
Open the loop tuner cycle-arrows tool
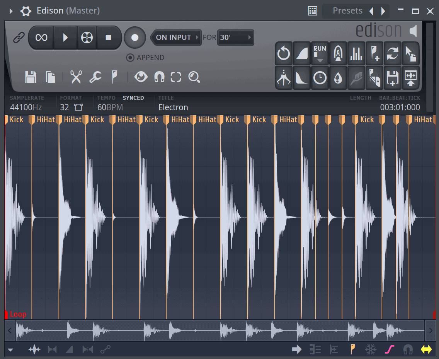coord(393,53)
